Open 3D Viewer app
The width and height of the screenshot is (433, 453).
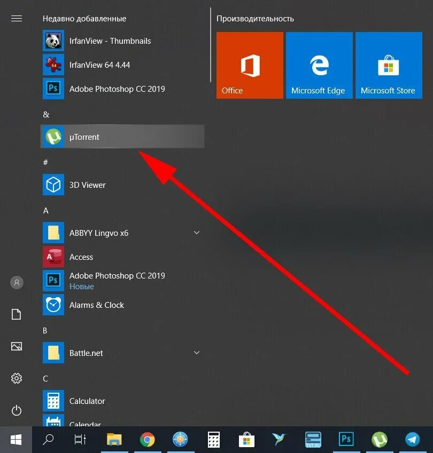pos(122,185)
